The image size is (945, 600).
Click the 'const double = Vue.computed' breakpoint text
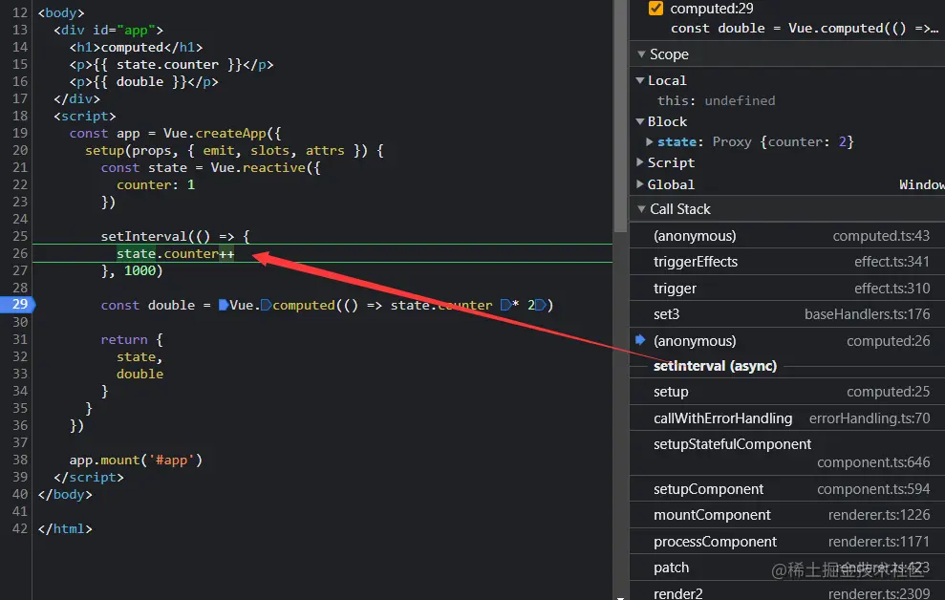pos(804,29)
